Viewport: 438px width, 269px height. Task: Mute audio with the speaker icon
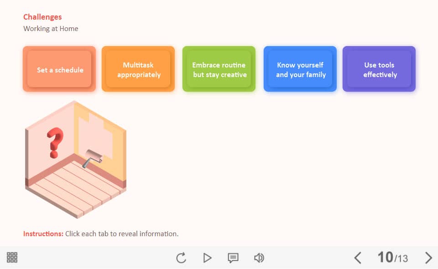pos(259,258)
